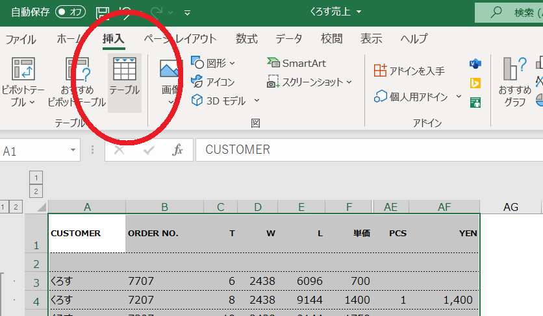Insert an icon with アイコン

pos(213,82)
